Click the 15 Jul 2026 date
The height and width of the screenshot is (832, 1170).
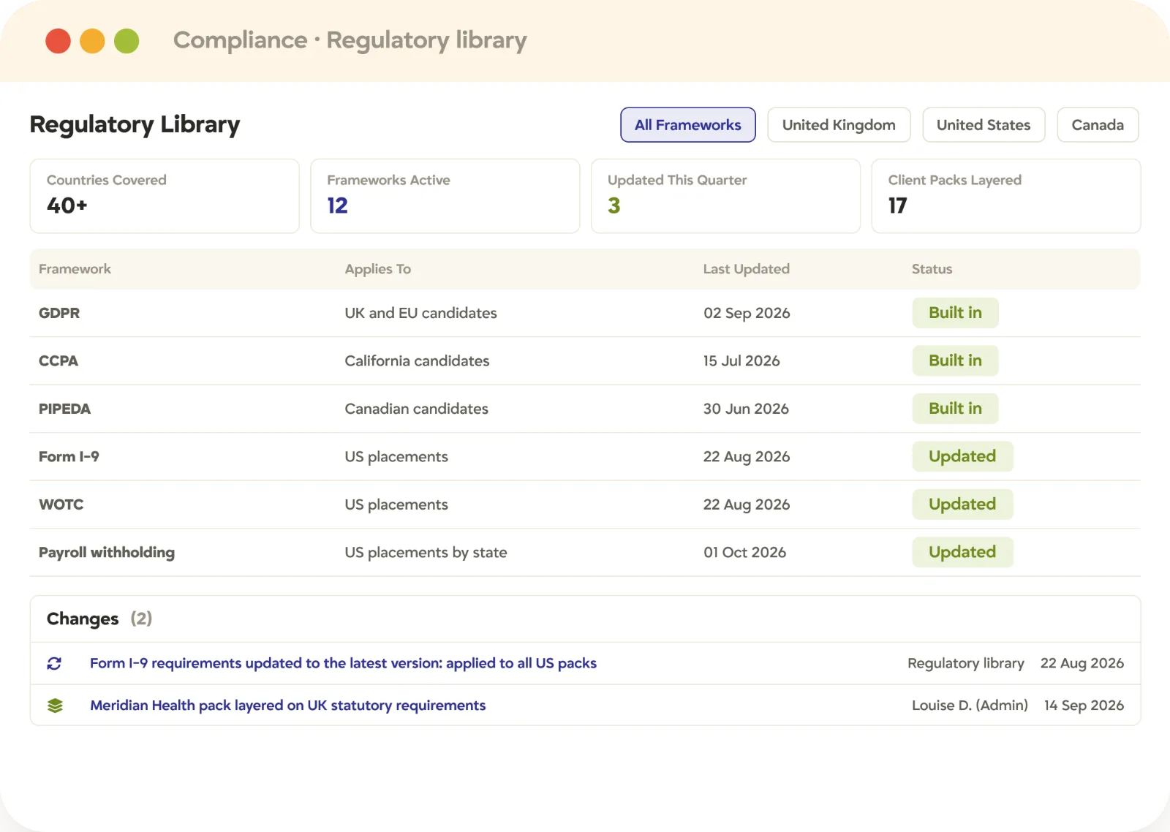(x=741, y=360)
